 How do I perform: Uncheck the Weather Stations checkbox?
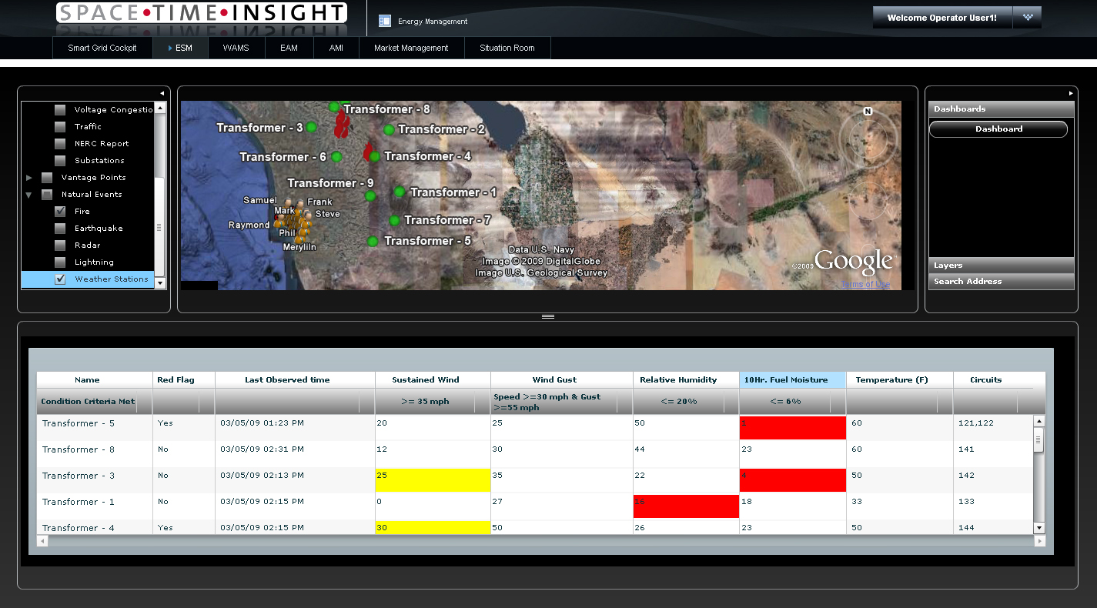coord(60,279)
